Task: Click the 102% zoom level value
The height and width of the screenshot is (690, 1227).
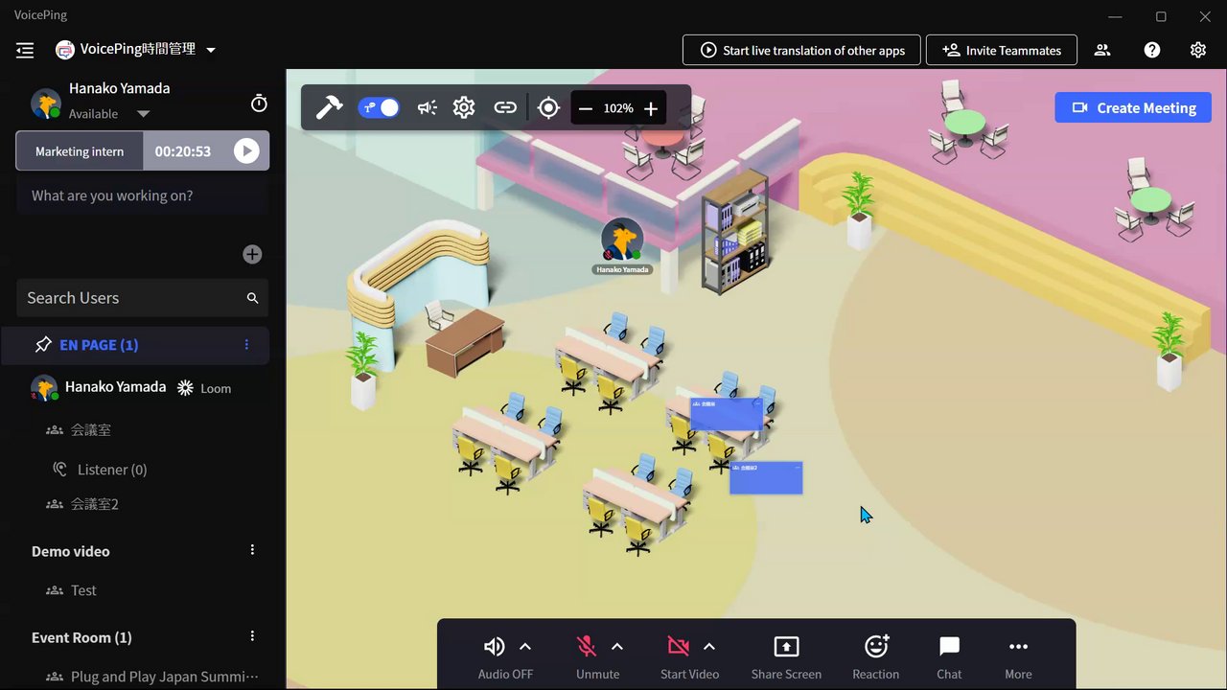Action: click(618, 108)
